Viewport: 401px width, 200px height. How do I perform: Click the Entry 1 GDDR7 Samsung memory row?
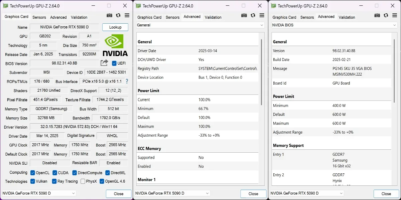click(x=331, y=160)
